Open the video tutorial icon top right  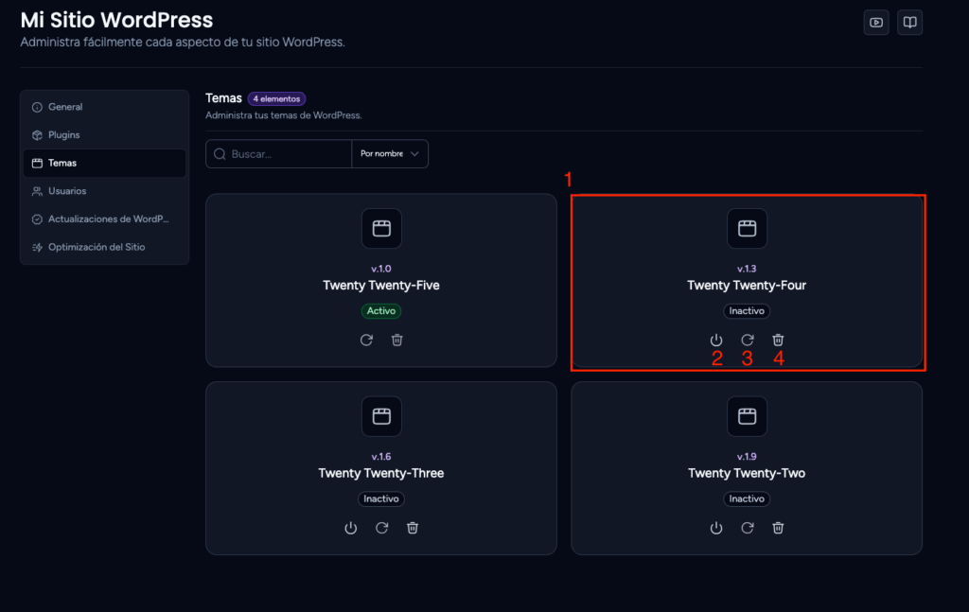click(876, 23)
